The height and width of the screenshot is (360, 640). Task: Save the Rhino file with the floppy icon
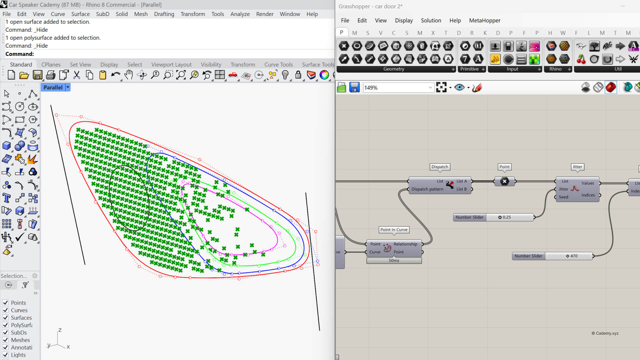click(x=37, y=75)
